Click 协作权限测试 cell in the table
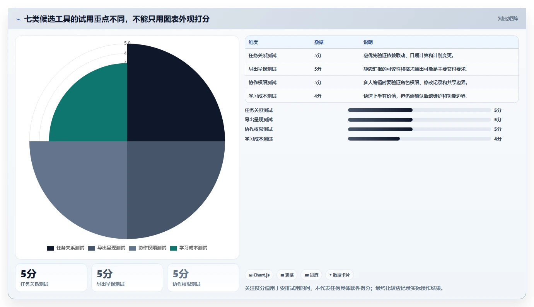 click(263, 83)
